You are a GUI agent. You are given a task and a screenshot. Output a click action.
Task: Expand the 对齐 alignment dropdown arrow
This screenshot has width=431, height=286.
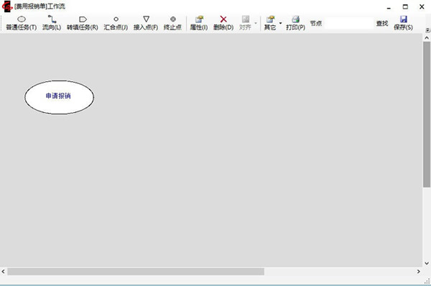(x=256, y=23)
